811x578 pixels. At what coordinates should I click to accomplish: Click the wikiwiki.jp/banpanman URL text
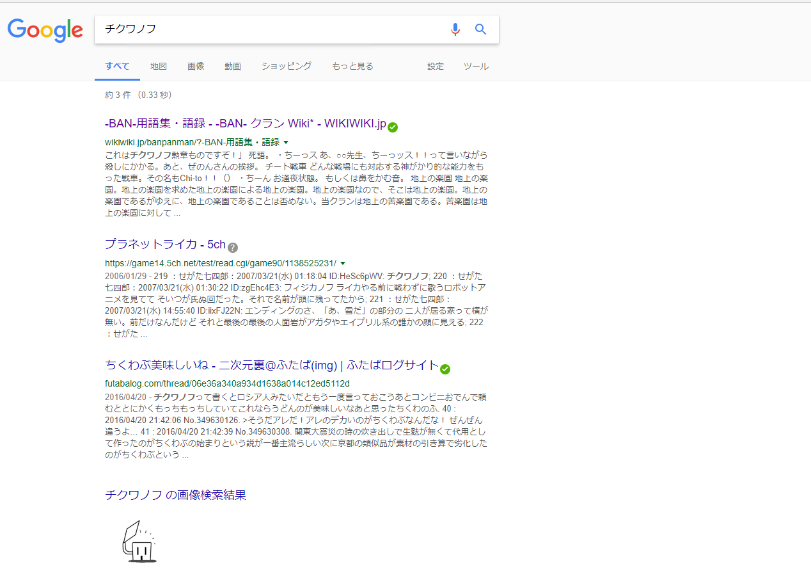(x=193, y=142)
